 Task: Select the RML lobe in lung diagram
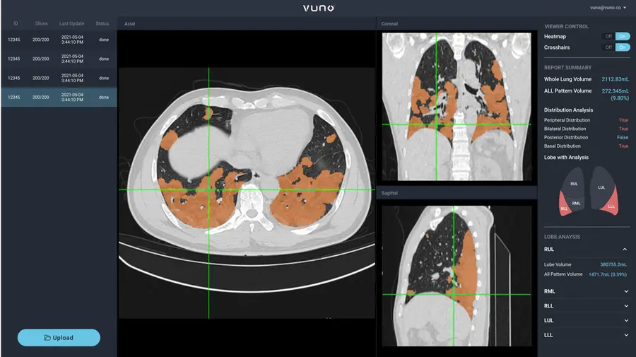[x=577, y=202]
